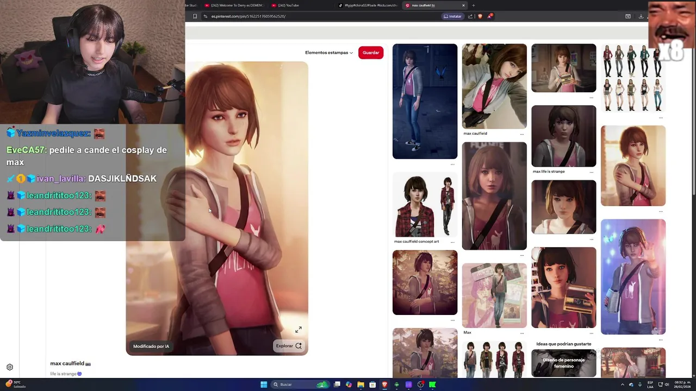Screen dimensions: 696x391
Task: Open the ESP LAA language switcher
Action: [x=650, y=384]
